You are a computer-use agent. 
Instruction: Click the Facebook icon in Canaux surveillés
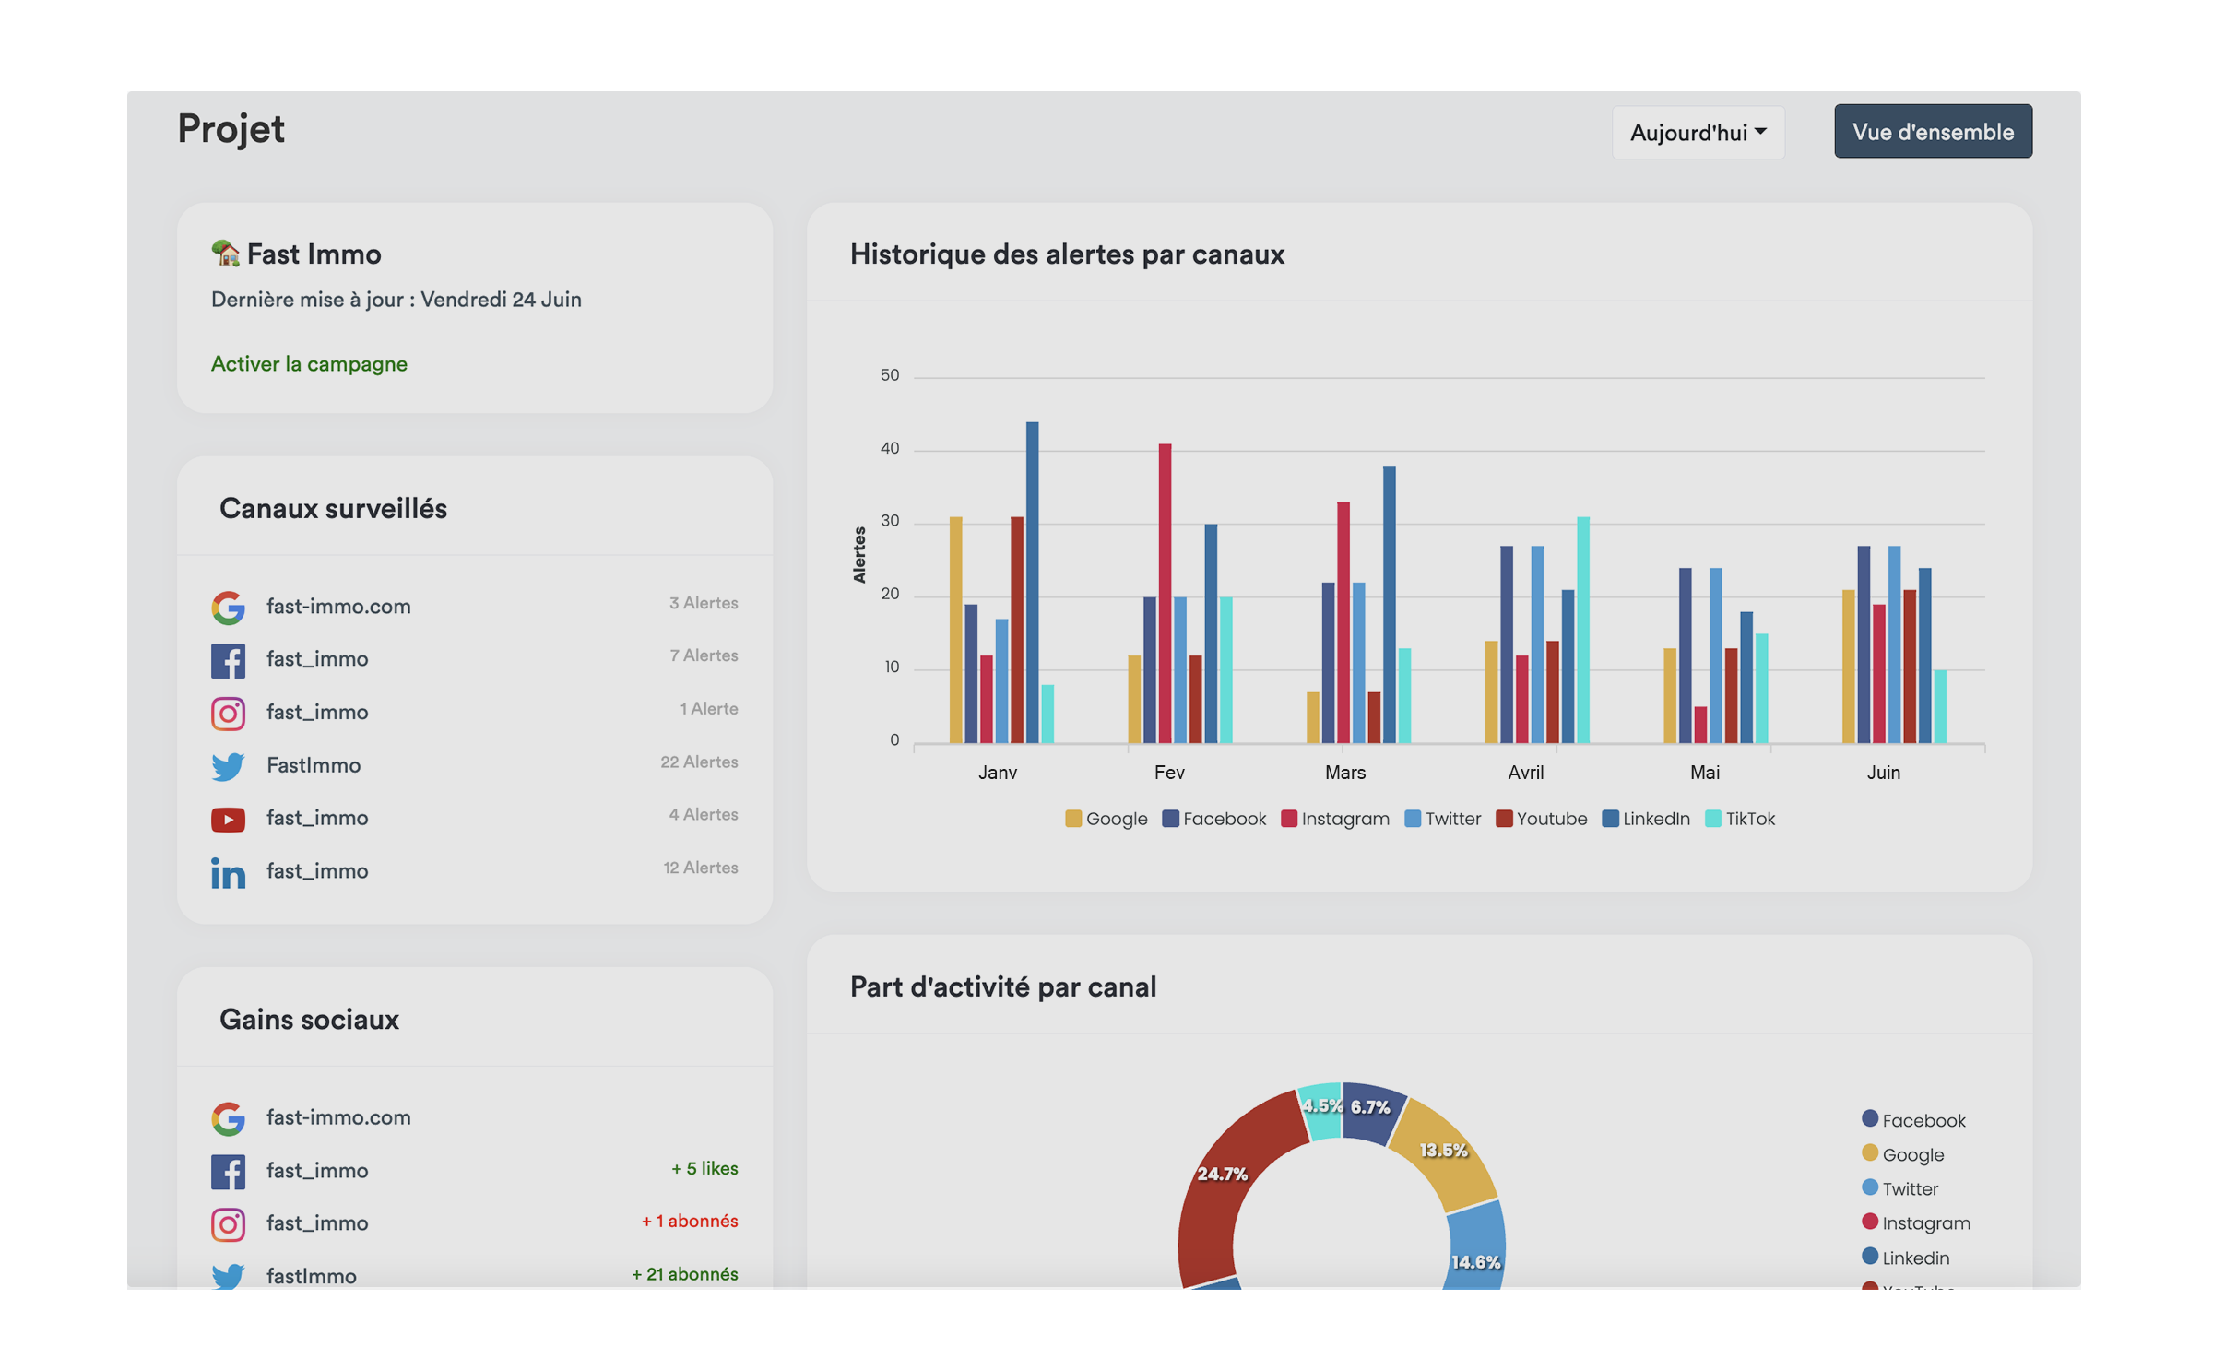228,659
